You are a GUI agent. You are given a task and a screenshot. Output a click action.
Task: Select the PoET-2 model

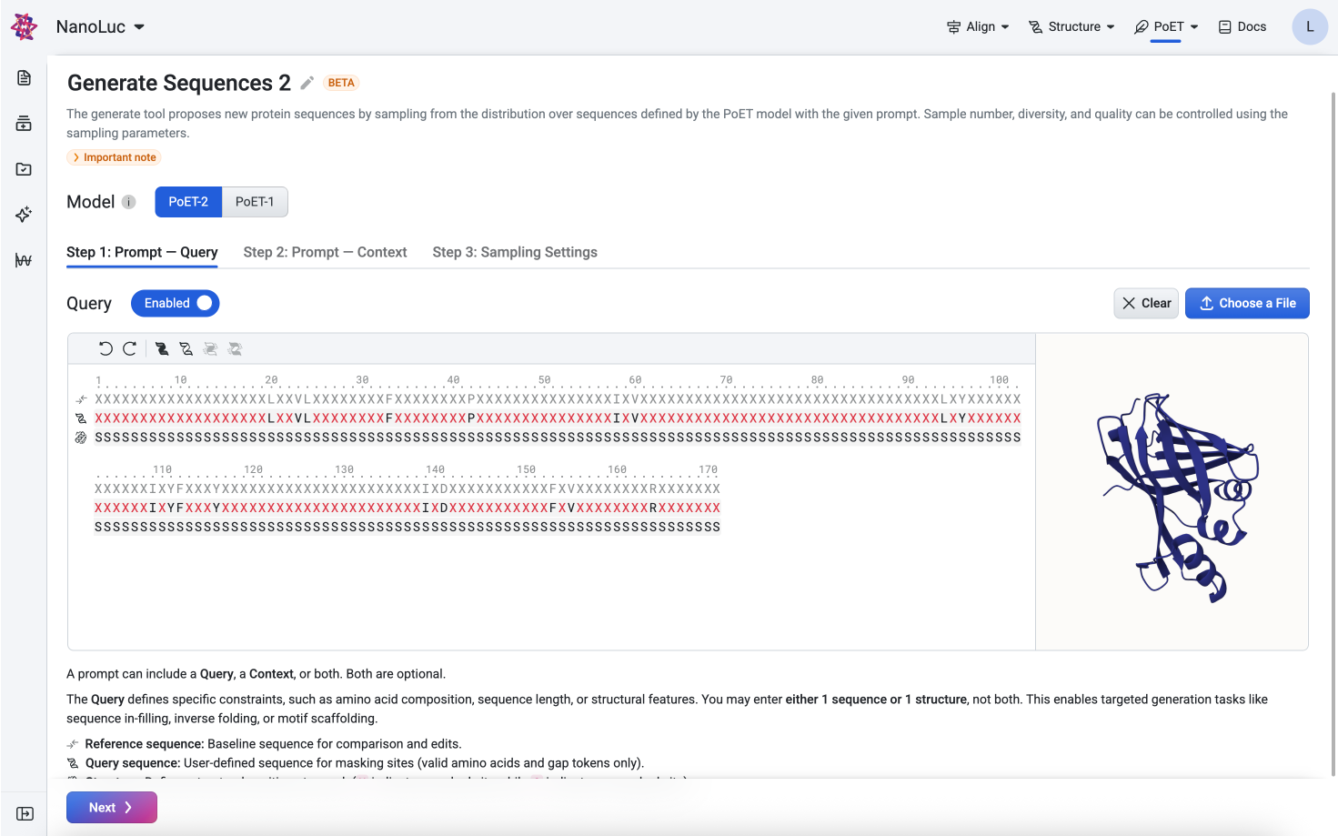click(188, 202)
